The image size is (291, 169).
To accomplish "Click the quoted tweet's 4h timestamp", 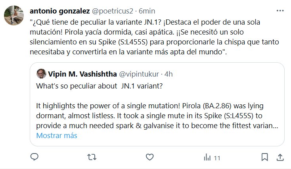I will coord(169,74).
